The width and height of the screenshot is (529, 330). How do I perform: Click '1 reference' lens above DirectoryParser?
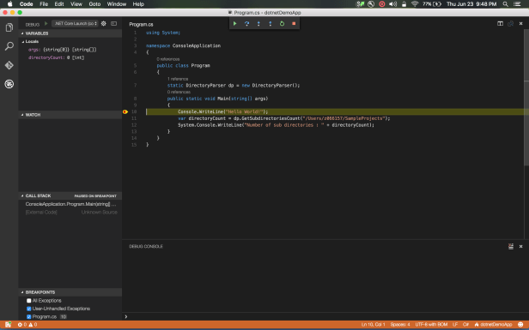pos(178,79)
